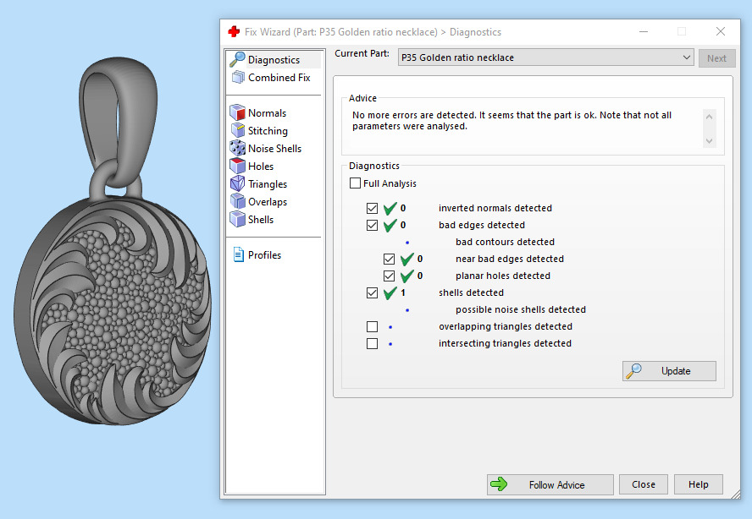The image size is (752, 519).
Task: Select the Diagnostics page label
Action: point(274,60)
